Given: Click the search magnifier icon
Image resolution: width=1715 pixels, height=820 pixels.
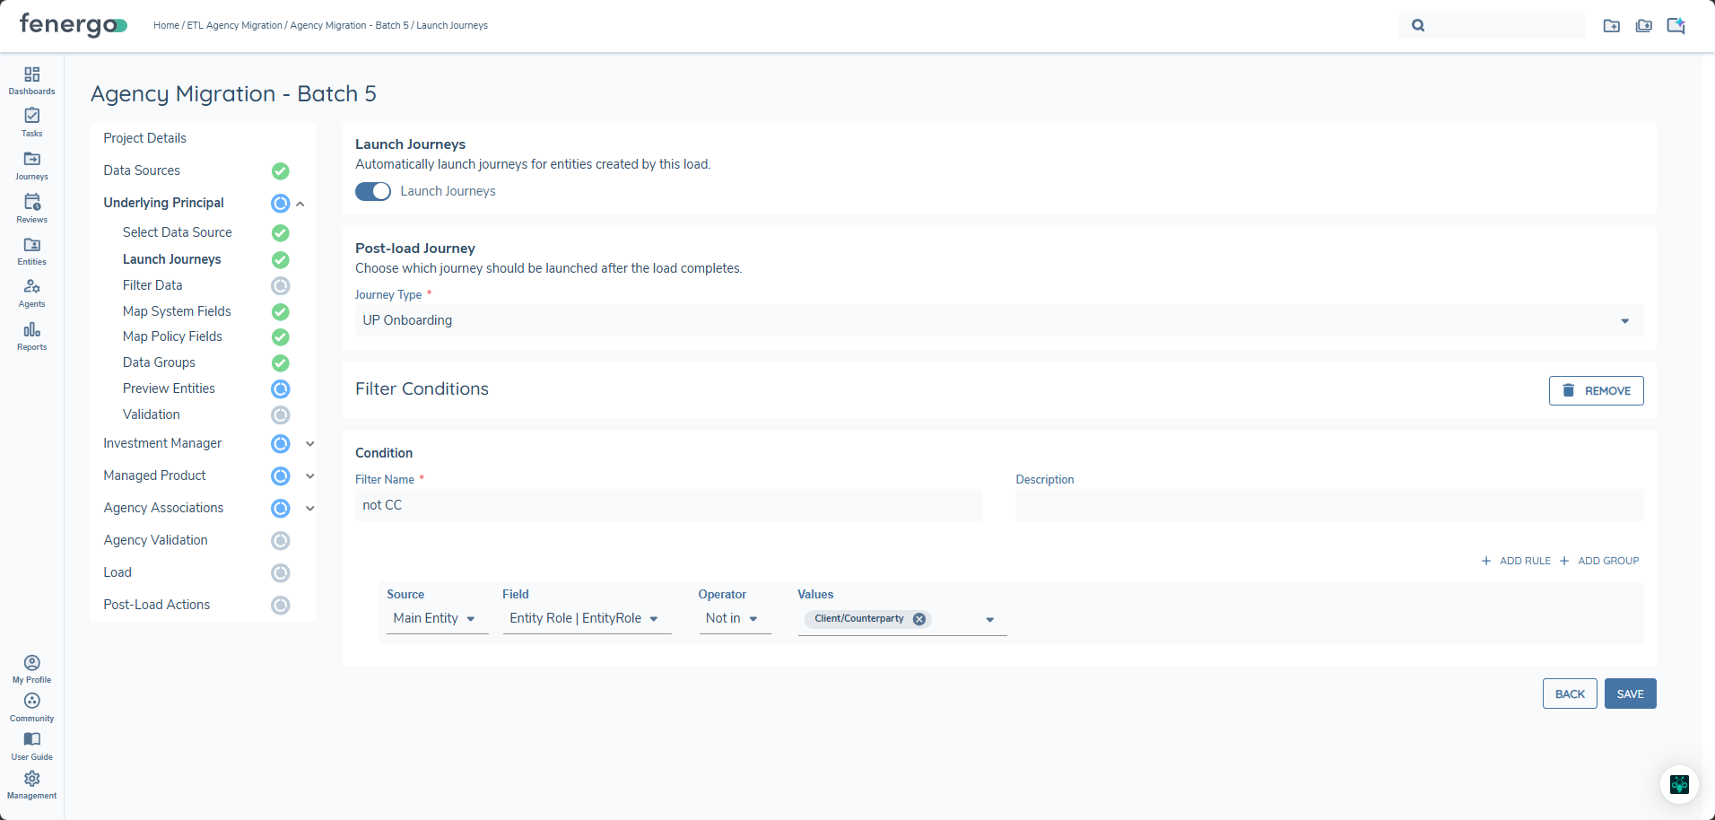Looking at the screenshot, I should (1418, 25).
